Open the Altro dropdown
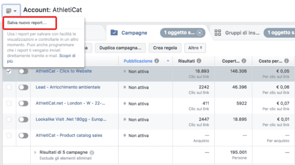This screenshot has width=295, height=165. point(195,48)
